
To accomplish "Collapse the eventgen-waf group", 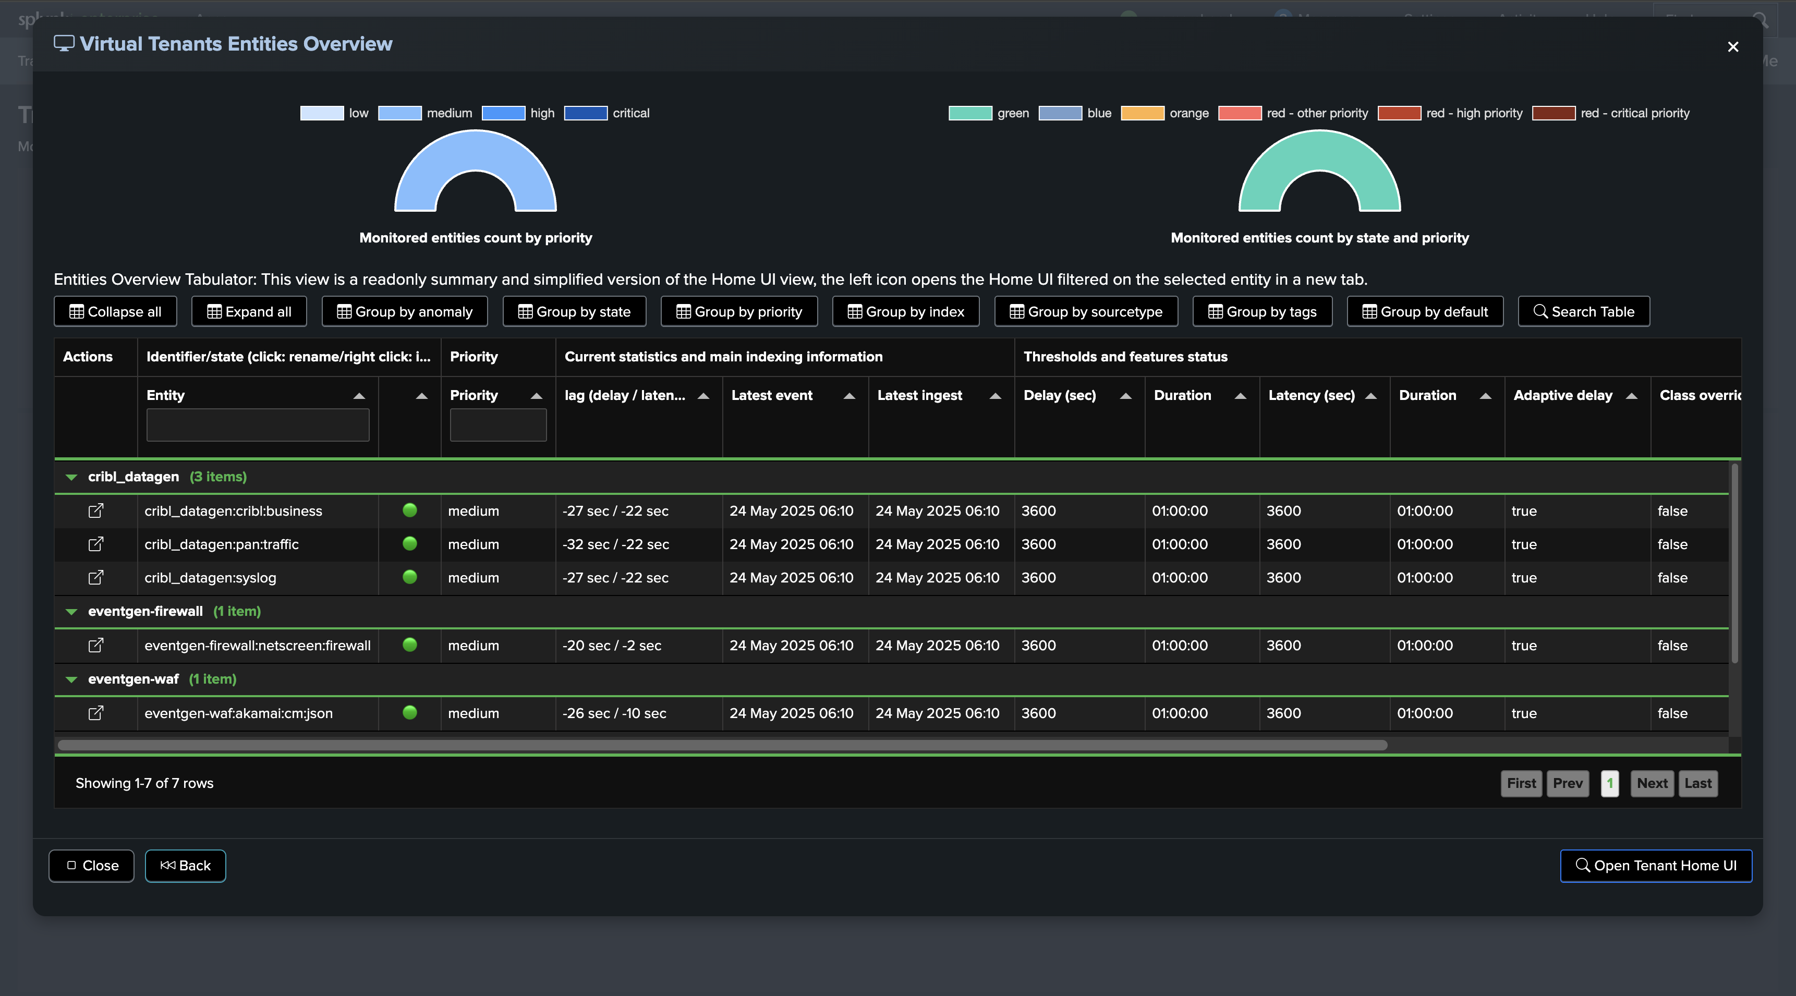I will [71, 679].
